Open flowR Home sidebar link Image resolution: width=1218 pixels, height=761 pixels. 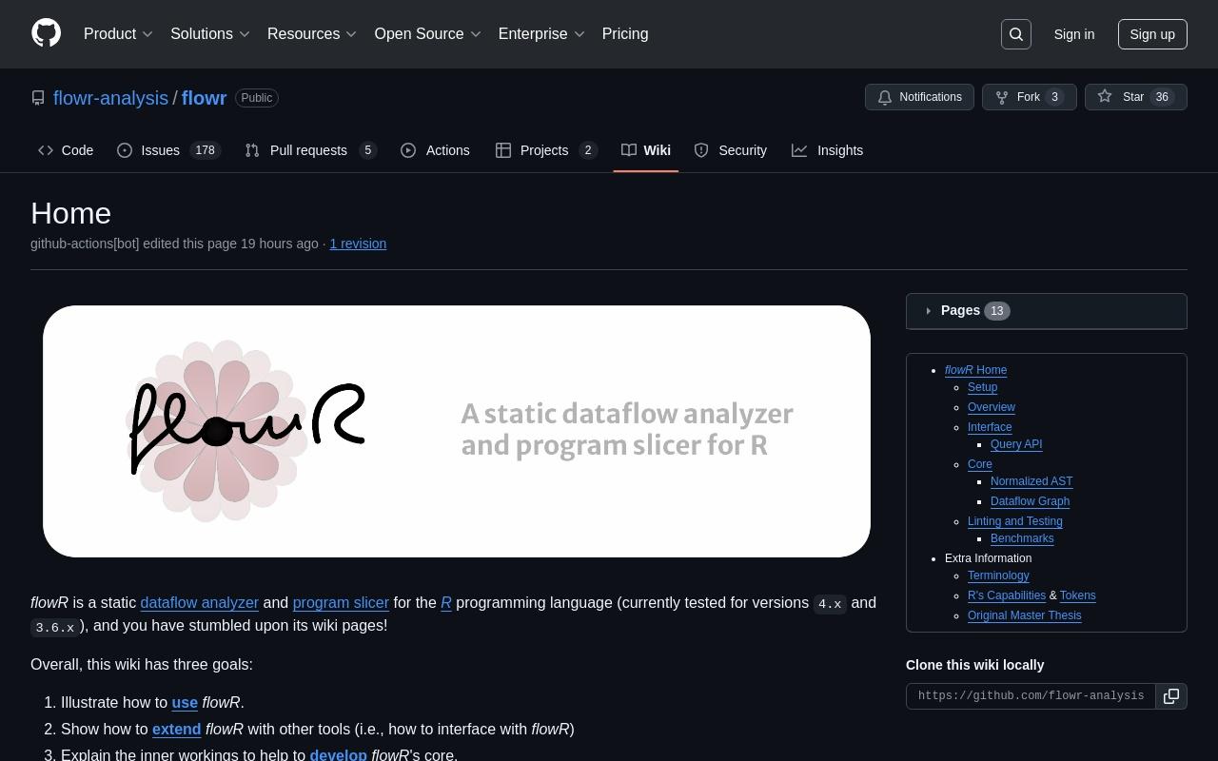tap(975, 370)
